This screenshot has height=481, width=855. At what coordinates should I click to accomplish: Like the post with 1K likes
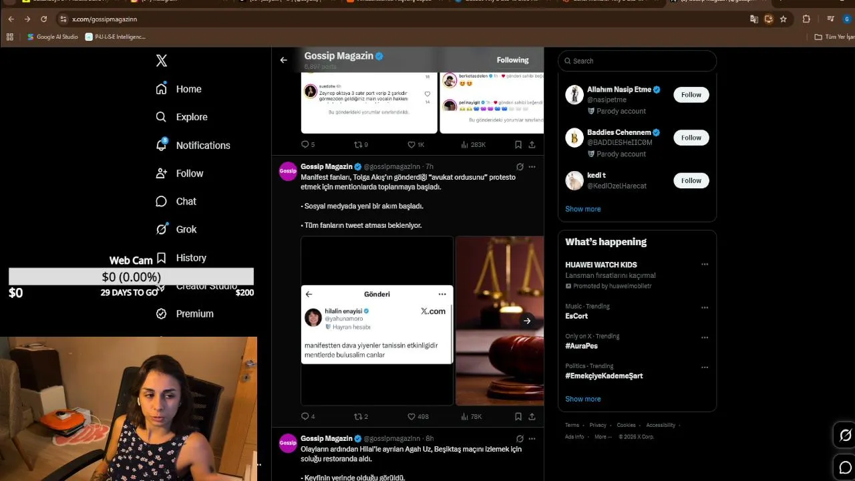click(416, 144)
